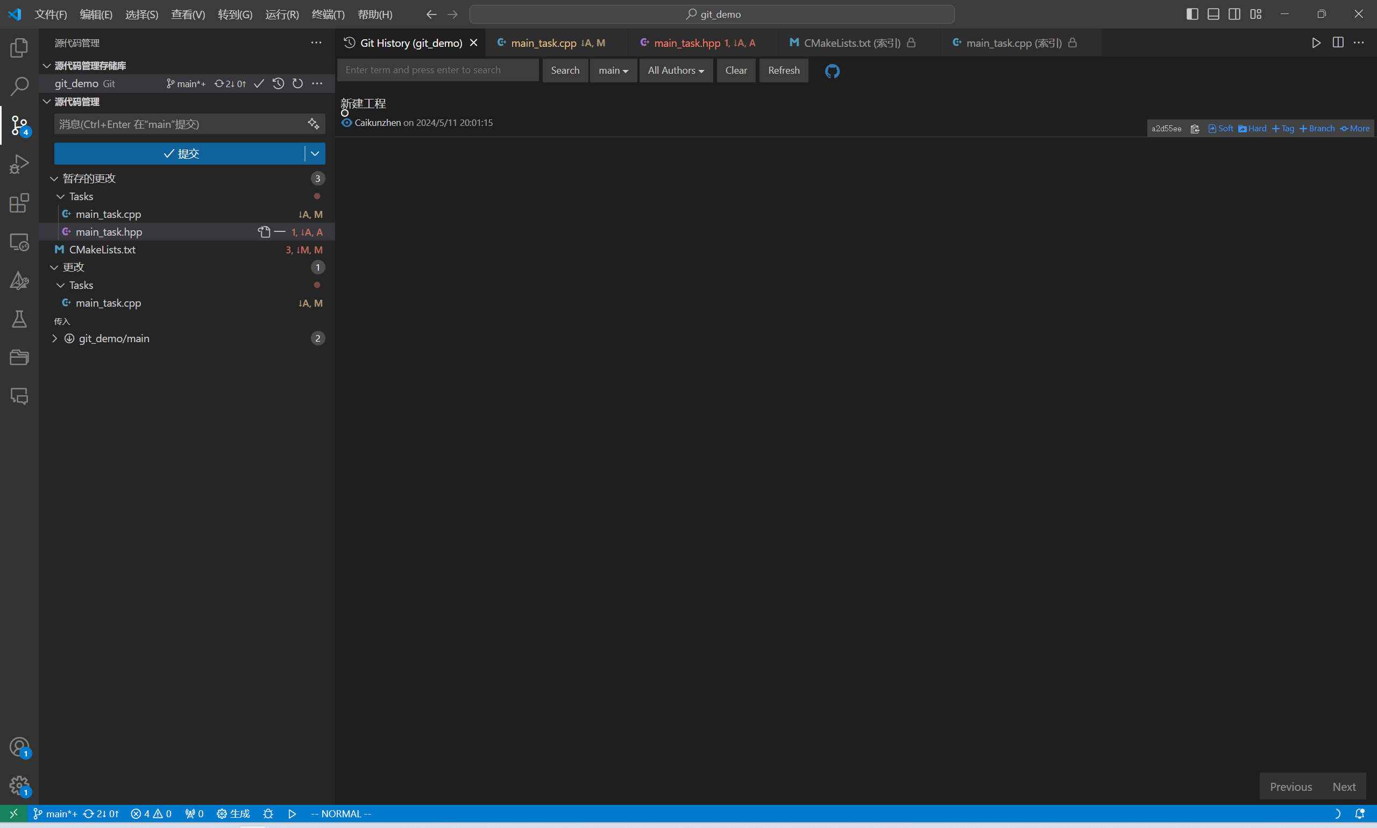1377x828 pixels.
Task: Open the Explorer view in activity bar
Action: (x=19, y=48)
